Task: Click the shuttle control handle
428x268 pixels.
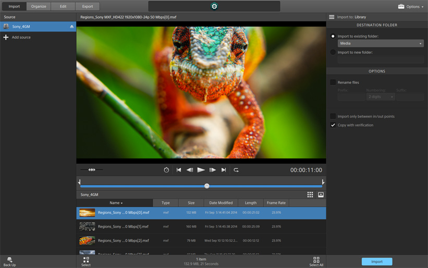Action: [x=92, y=170]
